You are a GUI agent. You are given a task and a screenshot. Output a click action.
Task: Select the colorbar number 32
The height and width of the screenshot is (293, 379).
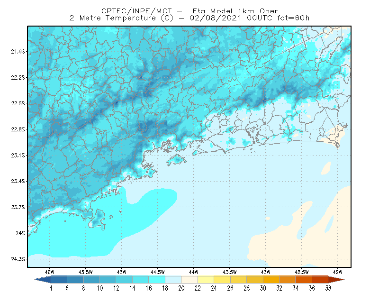[280, 288]
